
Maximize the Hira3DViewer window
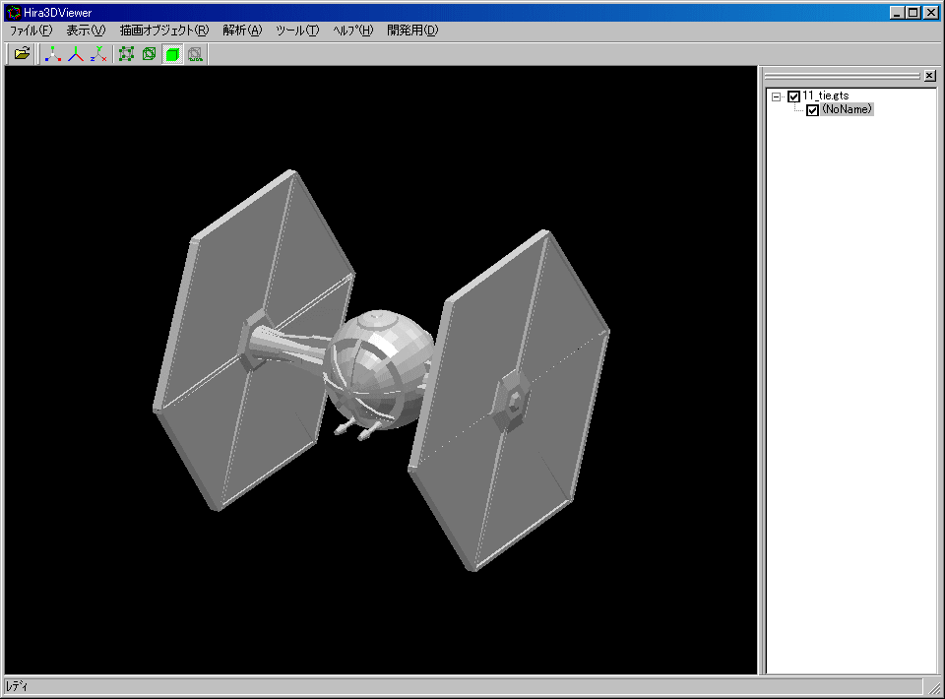tap(913, 12)
